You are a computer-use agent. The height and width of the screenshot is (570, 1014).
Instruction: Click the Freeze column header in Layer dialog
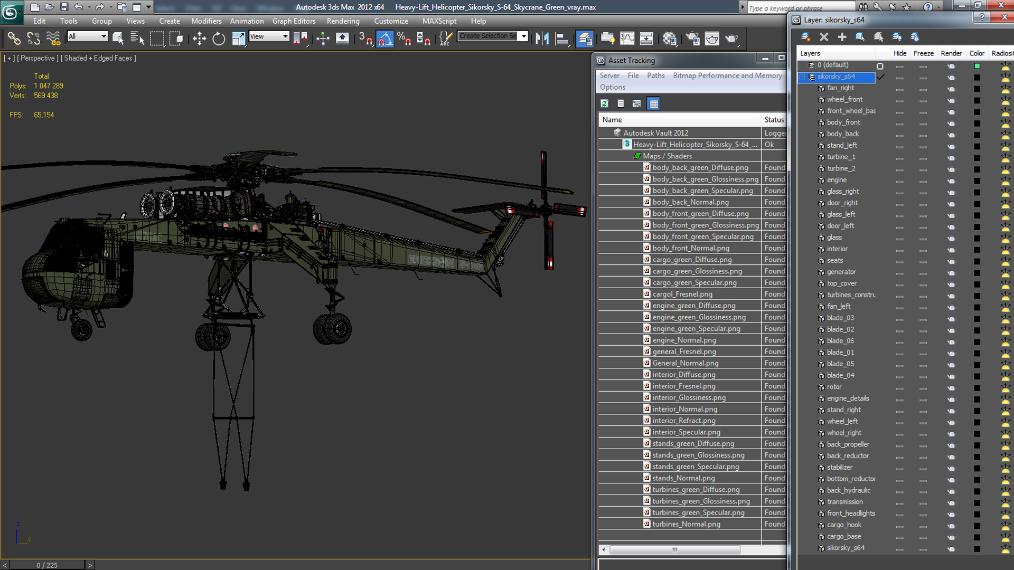(923, 53)
